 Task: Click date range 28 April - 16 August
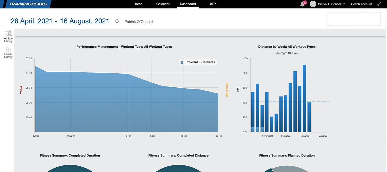tap(60, 21)
